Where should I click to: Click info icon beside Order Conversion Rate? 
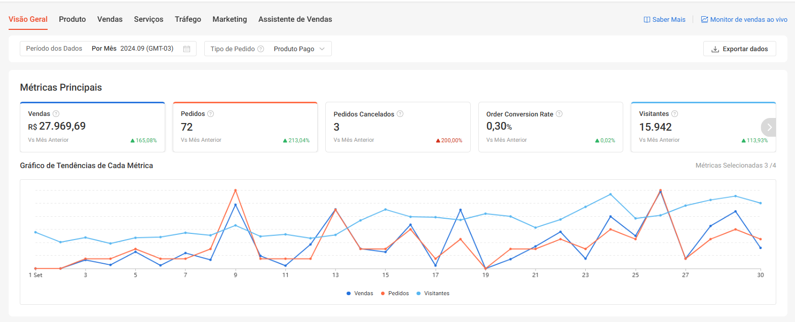[x=559, y=114]
